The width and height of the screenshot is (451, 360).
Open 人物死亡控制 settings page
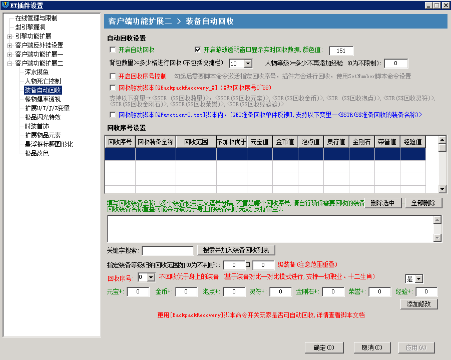tap(43, 81)
